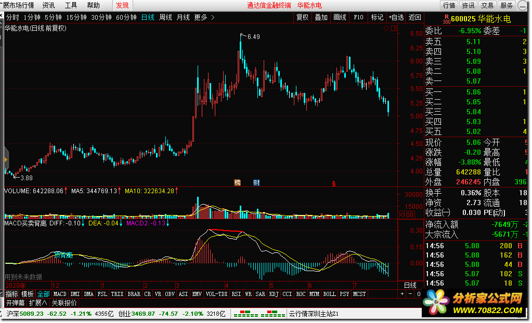Image resolution: width=532 pixels, height=323 pixels.
Task: Click the 0 reset button beside indicator tabs
Action: pyautogui.click(x=419, y=294)
